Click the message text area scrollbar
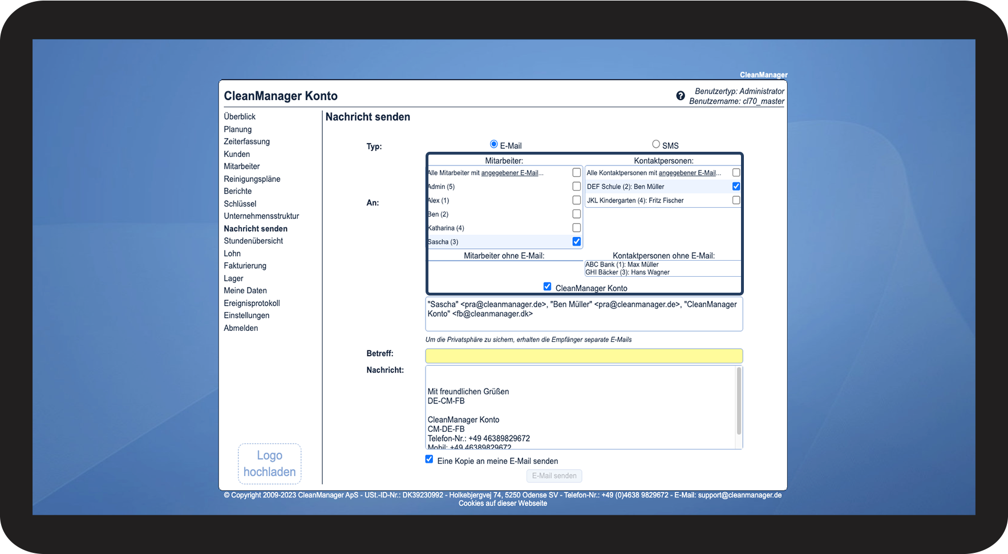The image size is (1008, 554). point(739,402)
